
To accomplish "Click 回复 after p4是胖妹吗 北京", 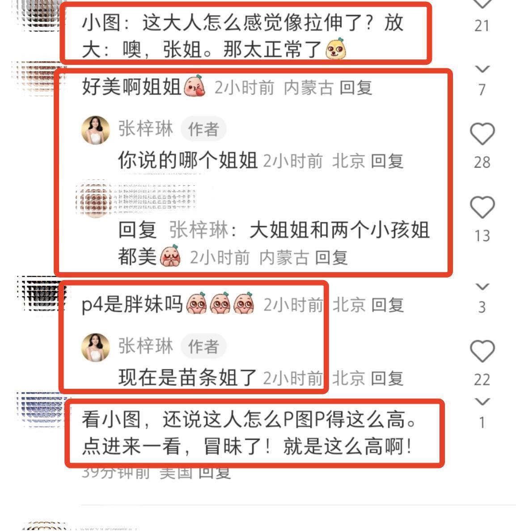I will click(388, 305).
